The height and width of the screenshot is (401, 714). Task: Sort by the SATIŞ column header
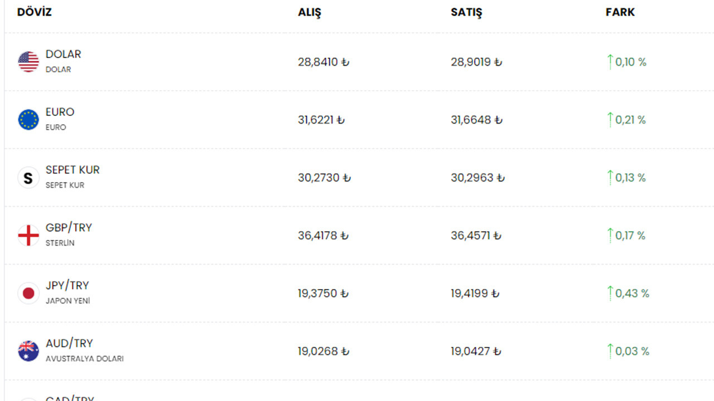coord(466,12)
